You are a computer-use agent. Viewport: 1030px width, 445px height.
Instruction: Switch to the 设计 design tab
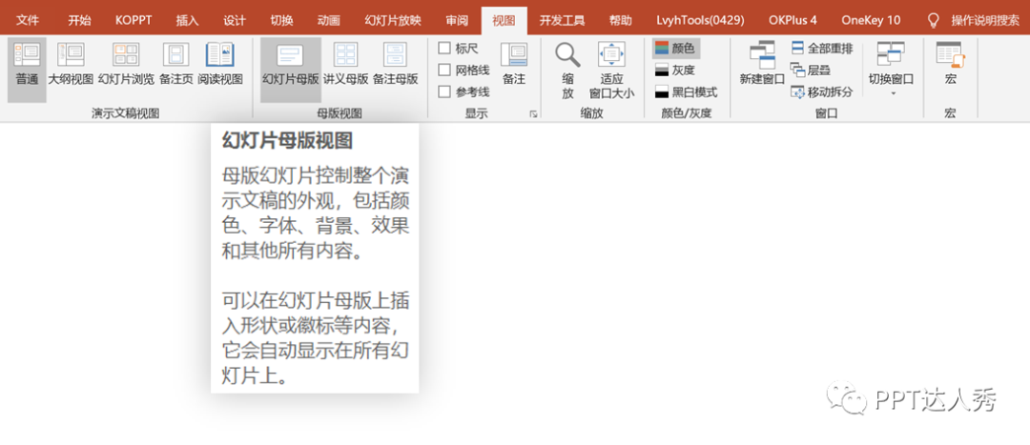pyautogui.click(x=235, y=20)
